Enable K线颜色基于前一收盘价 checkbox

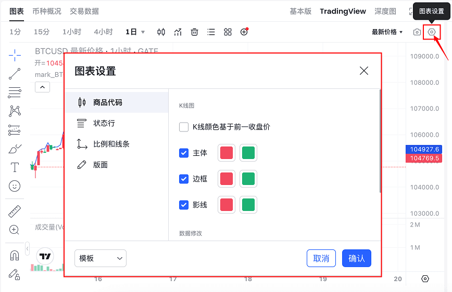[184, 127]
